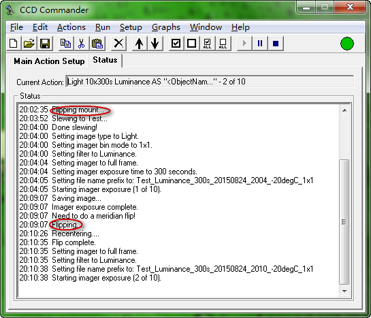This screenshot has width=371, height=318.
Task: Minimize the CCD Commander window
Action: (306, 7)
